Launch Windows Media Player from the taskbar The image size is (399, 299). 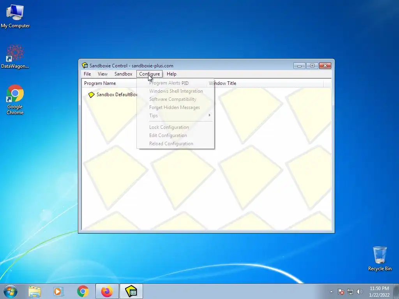(58, 291)
